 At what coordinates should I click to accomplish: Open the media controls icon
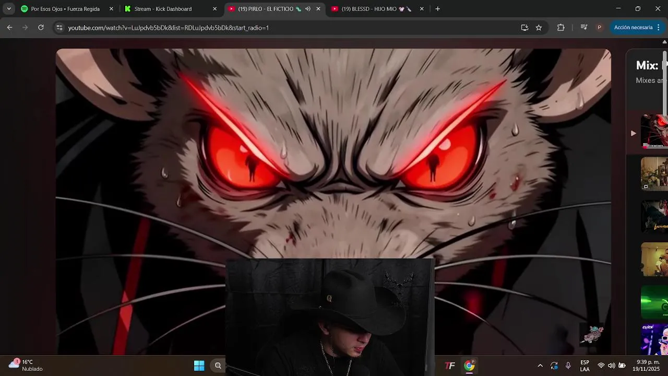pos(584,28)
